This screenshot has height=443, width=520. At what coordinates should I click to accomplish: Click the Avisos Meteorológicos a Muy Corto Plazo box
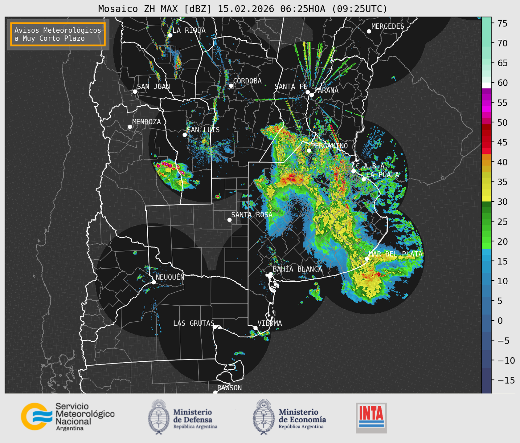pos(58,34)
